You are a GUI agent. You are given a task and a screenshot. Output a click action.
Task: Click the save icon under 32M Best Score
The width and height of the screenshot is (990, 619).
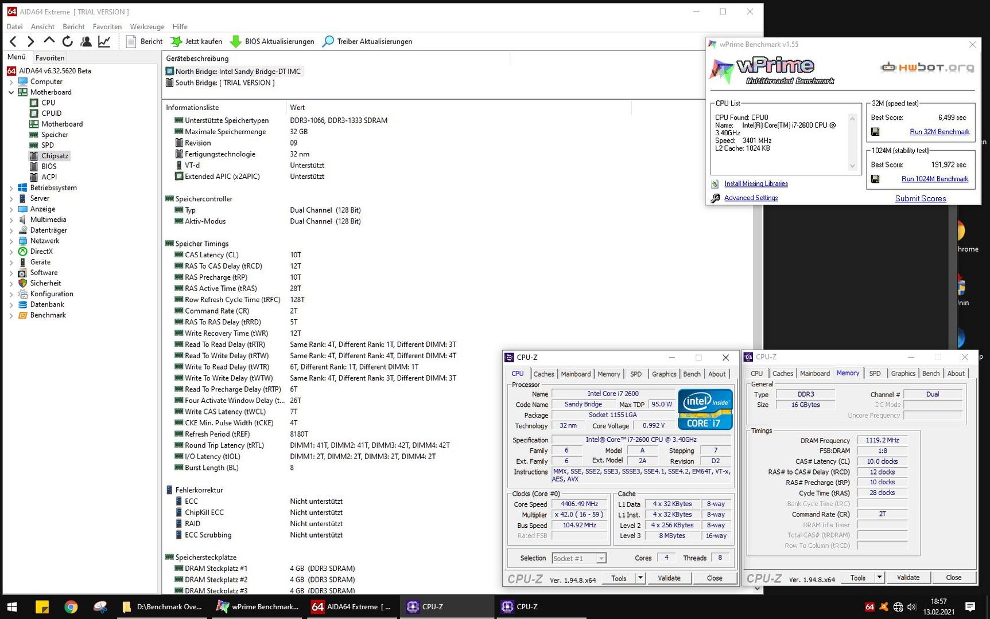coord(875,132)
